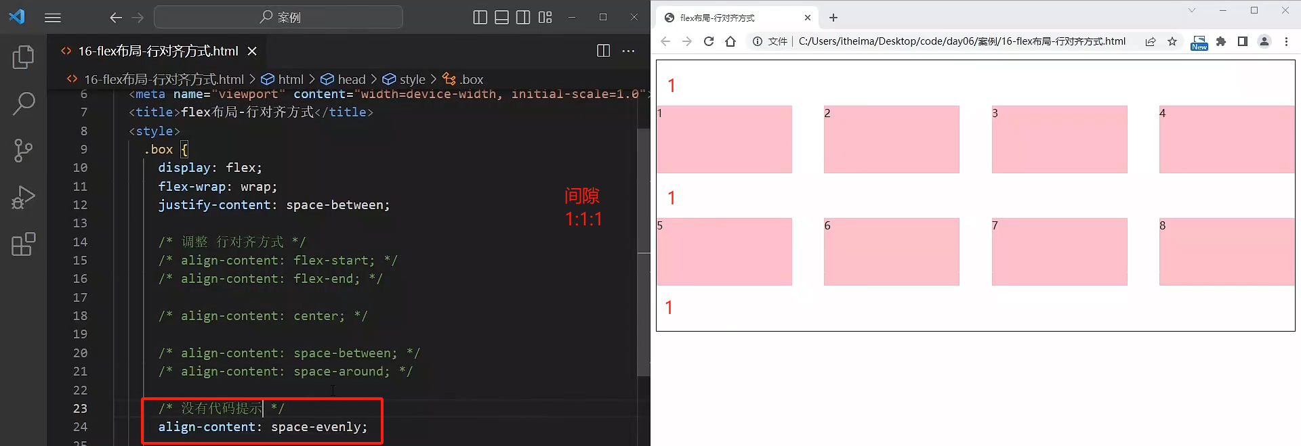1301x446 pixels.
Task: Toggle the secondary side bar layout
Action: [x=523, y=18]
